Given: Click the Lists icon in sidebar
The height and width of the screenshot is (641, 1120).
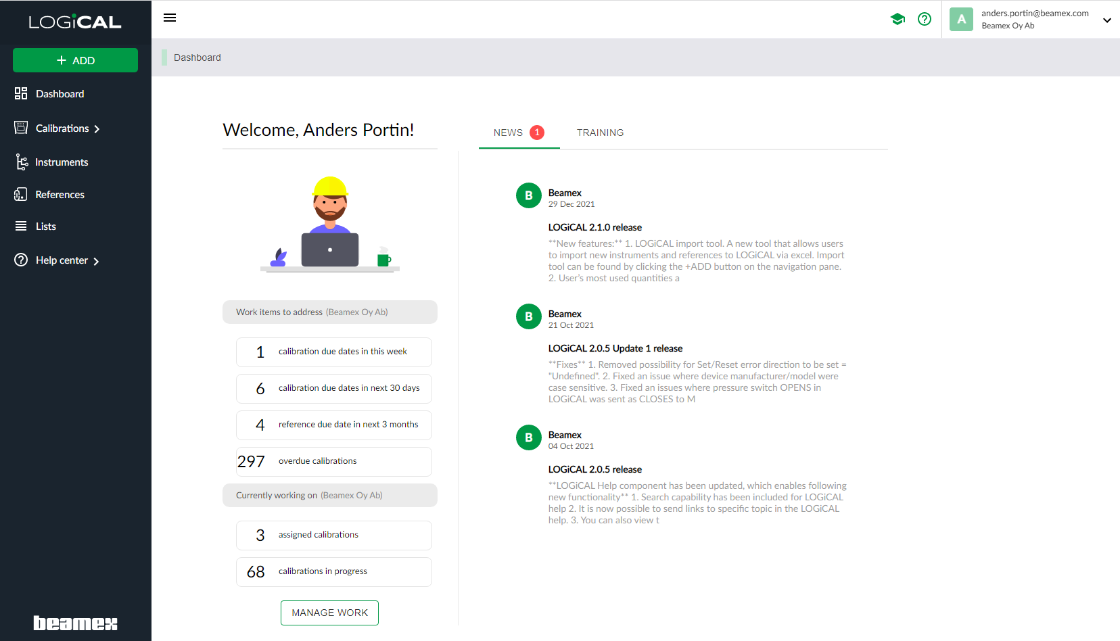Looking at the screenshot, I should click(x=21, y=226).
